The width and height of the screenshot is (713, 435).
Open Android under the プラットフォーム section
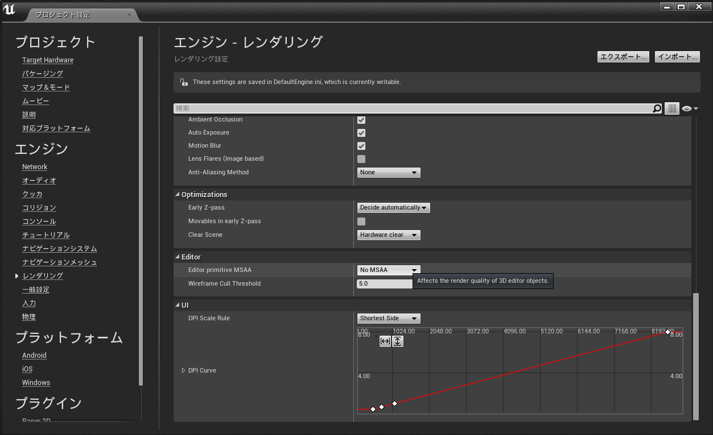[34, 355]
